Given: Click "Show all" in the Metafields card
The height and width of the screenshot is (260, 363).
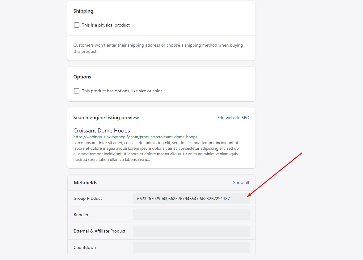Looking at the screenshot, I should pyautogui.click(x=241, y=182).
